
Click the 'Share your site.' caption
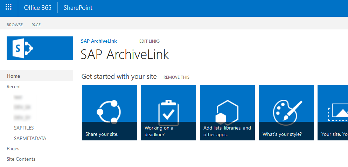pyautogui.click(x=102, y=134)
